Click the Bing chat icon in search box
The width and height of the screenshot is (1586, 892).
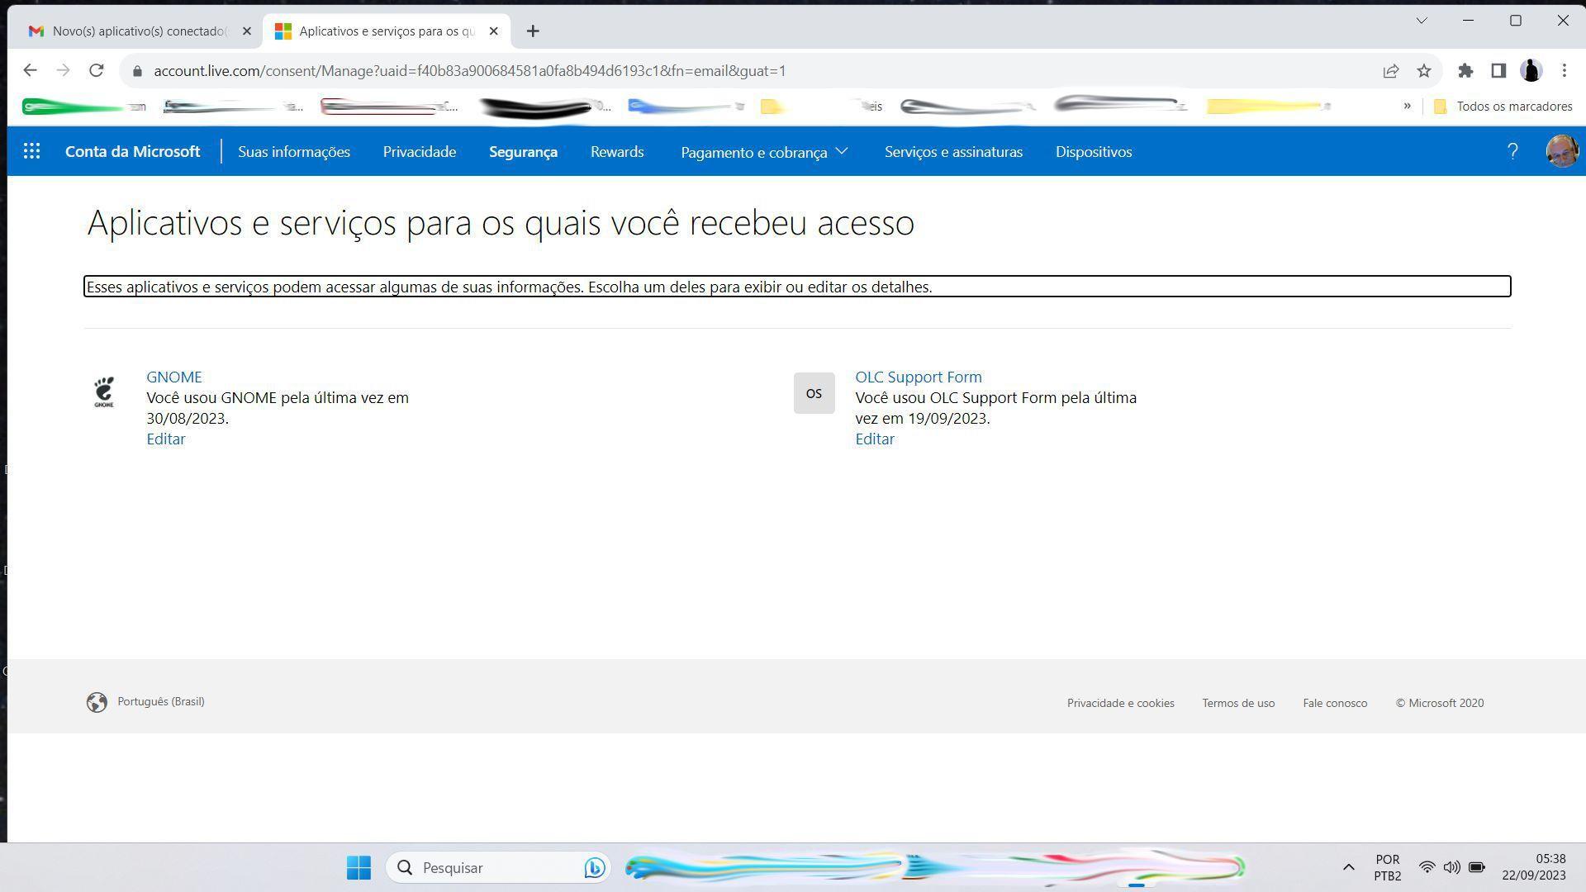(594, 867)
